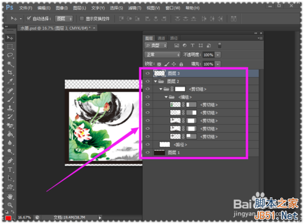Click the red foreground color swatch
The height and width of the screenshot is (224, 304).
pyautogui.click(x=8, y=219)
